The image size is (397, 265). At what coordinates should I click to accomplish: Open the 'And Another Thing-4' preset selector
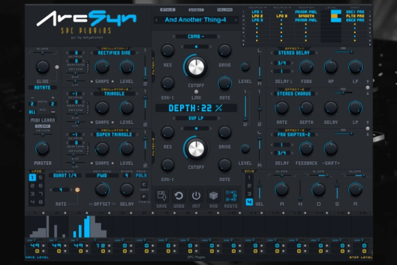195,20
